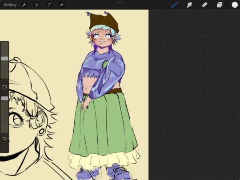
Task: Open the Actions wrench menu
Action: coord(24,5)
